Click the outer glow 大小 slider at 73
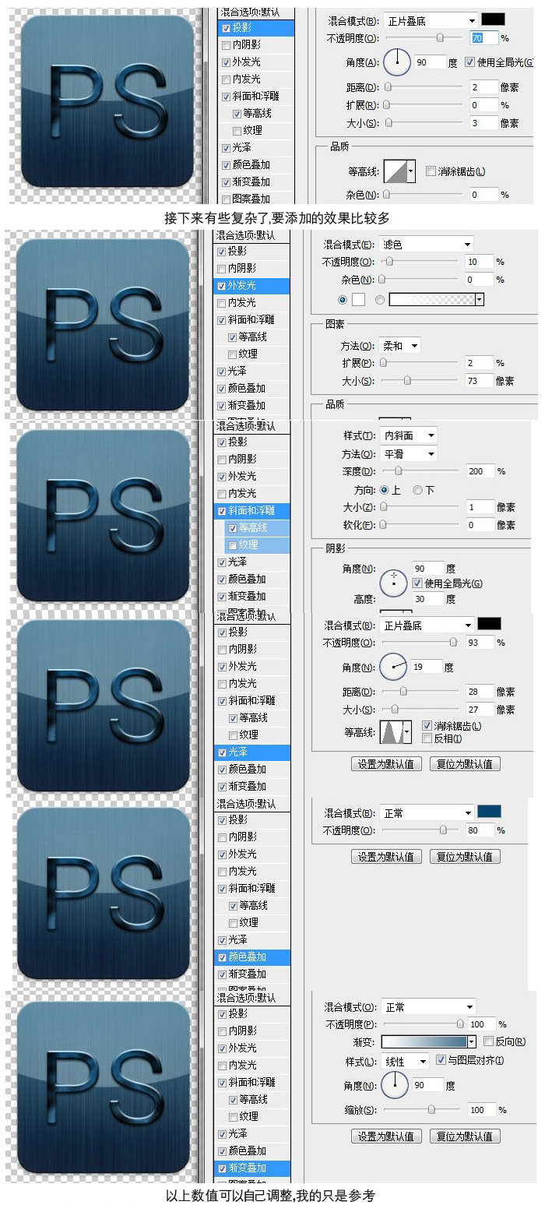This screenshot has height=1205, width=545. pyautogui.click(x=420, y=381)
